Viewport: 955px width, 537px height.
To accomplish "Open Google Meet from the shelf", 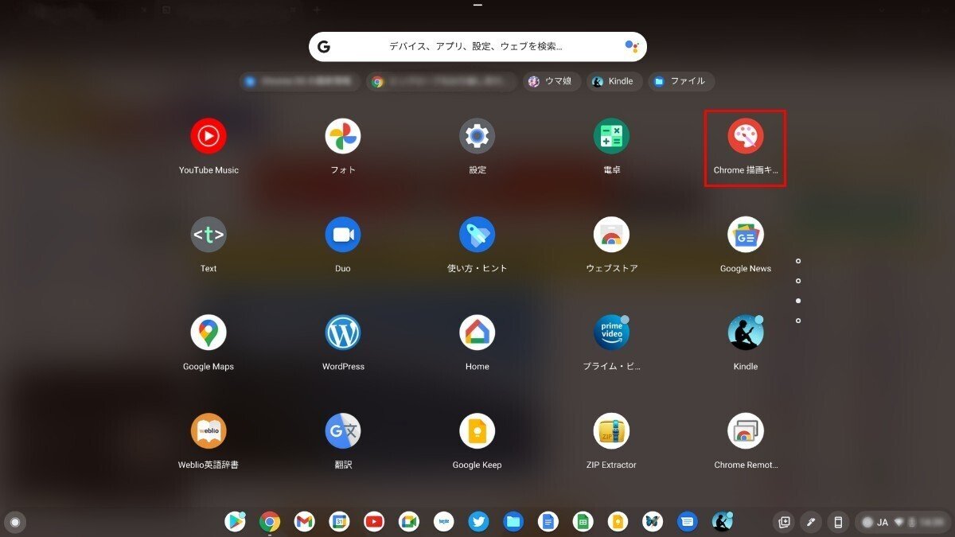I will (x=408, y=522).
